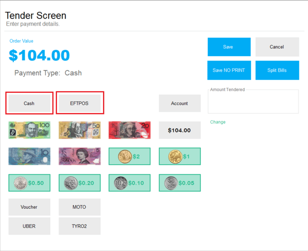Select the purple $5 banknote

pos(80,156)
